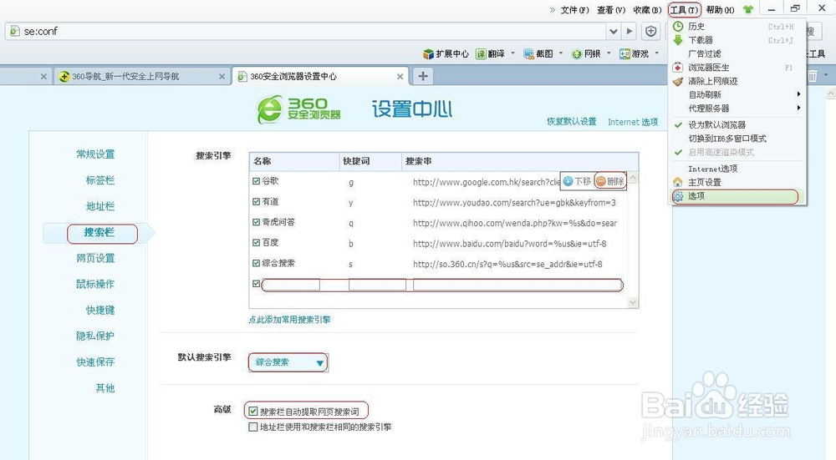Viewport: 836px width, 460px height.
Task: Close the 360 Settings Center tab
Action: point(400,77)
